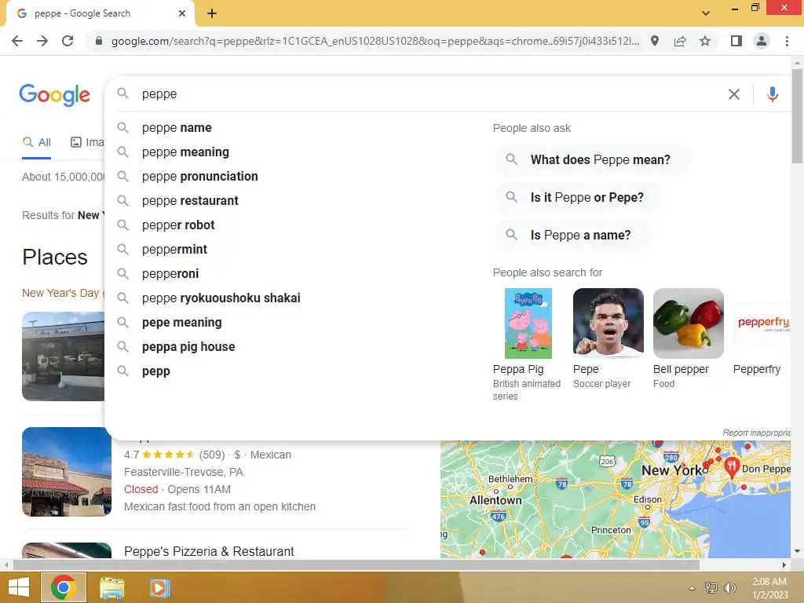This screenshot has height=603, width=804.
Task: Open File Explorer from the taskbar
Action: (x=111, y=587)
